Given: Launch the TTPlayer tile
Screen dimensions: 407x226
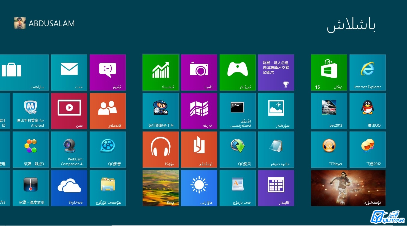Looking at the screenshot, I should click(x=329, y=150).
